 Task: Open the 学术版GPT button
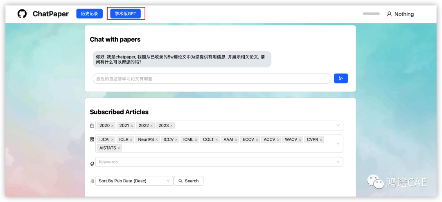126,14
